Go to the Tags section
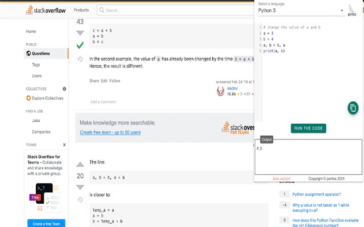364x227 pixels. tap(37, 65)
